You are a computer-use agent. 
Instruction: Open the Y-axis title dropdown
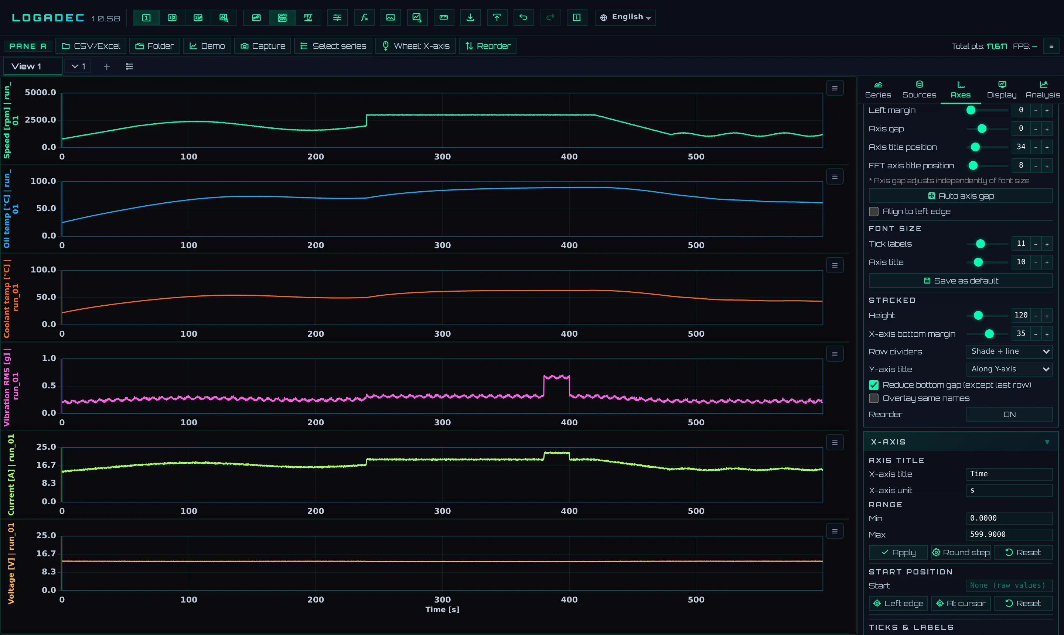pos(1009,369)
